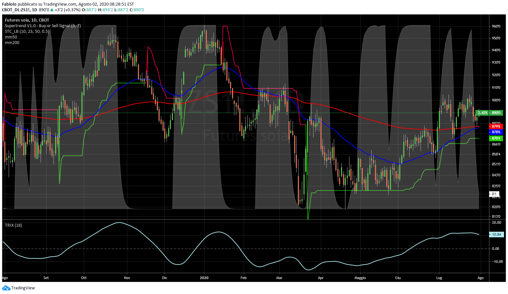Click 2020 on the time axis
This screenshot has height=294, width=508.
[x=204, y=278]
